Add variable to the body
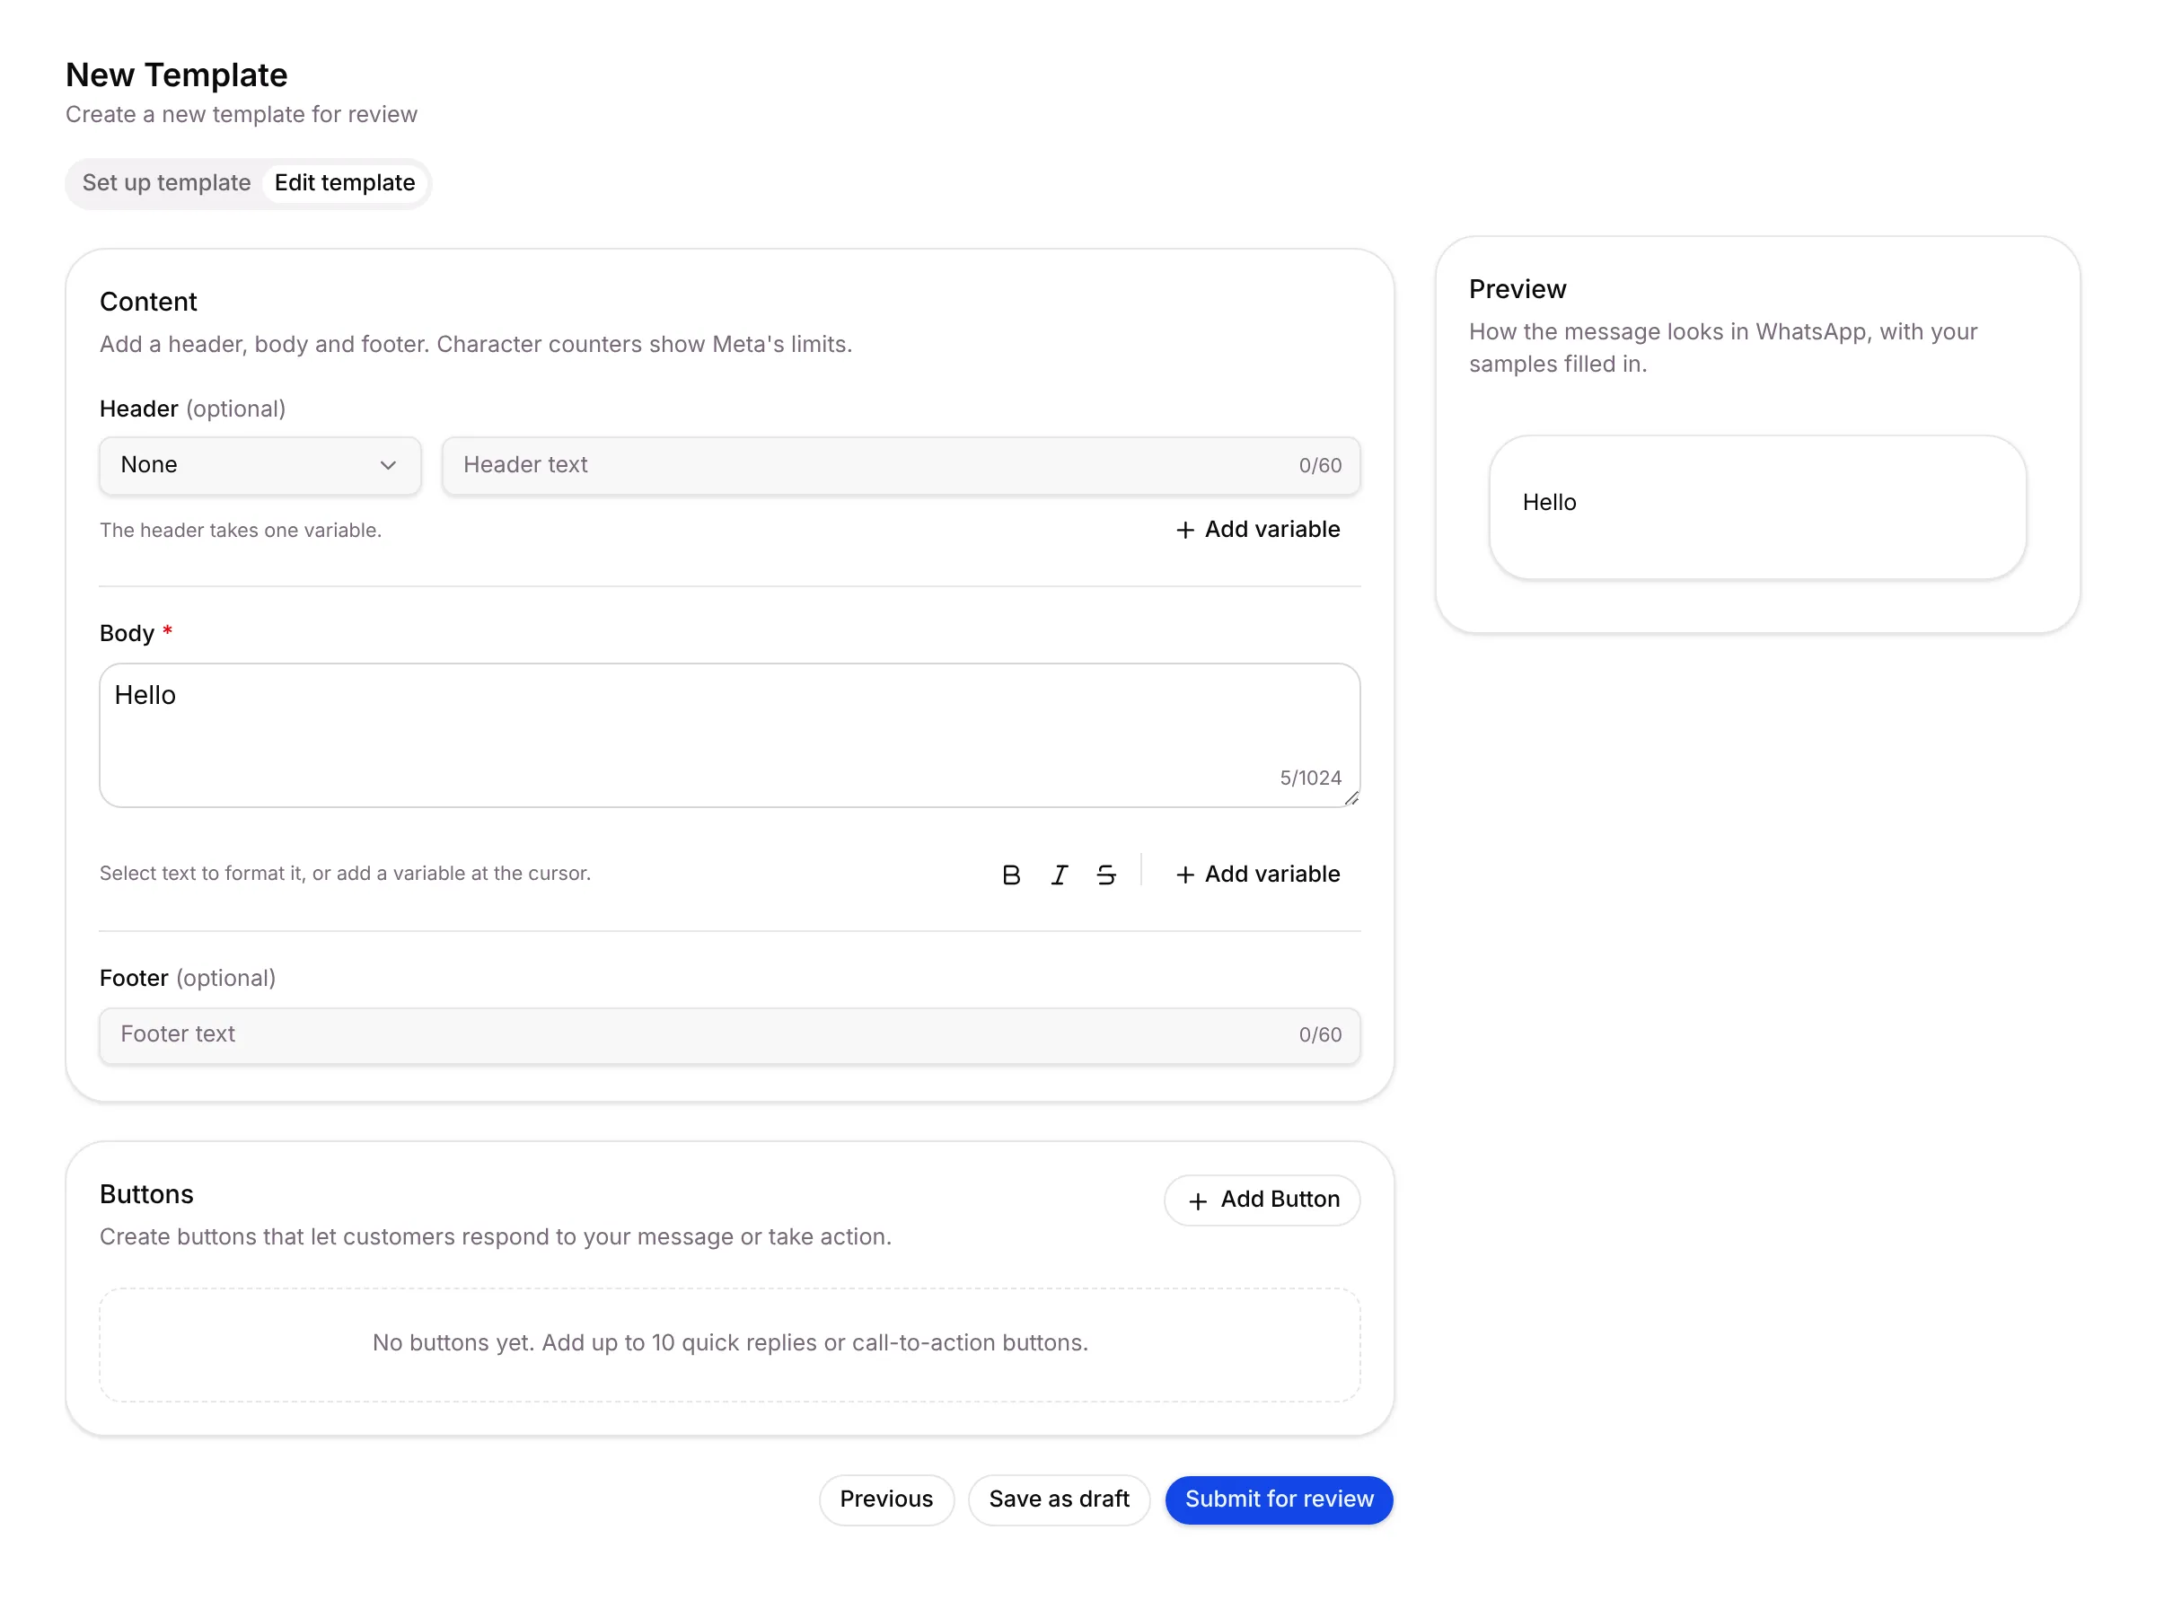This screenshot has width=2173, height=1618. pos(1257,875)
